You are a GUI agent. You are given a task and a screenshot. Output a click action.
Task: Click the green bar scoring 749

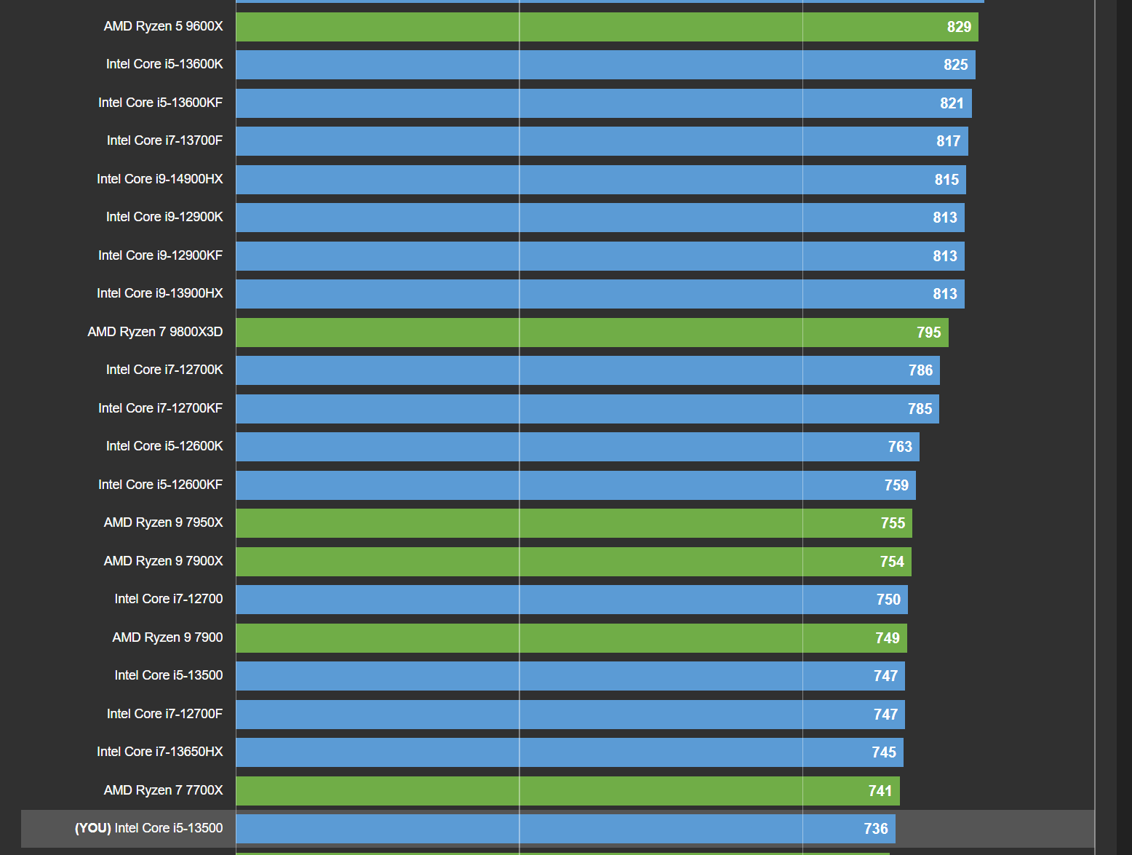click(571, 638)
